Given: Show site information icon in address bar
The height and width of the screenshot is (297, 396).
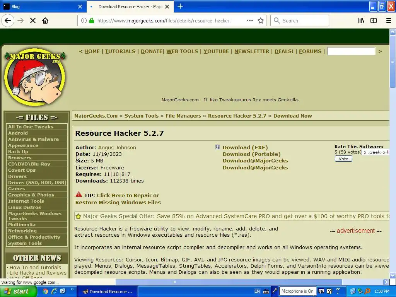Looking at the screenshot, I should 84,20.
